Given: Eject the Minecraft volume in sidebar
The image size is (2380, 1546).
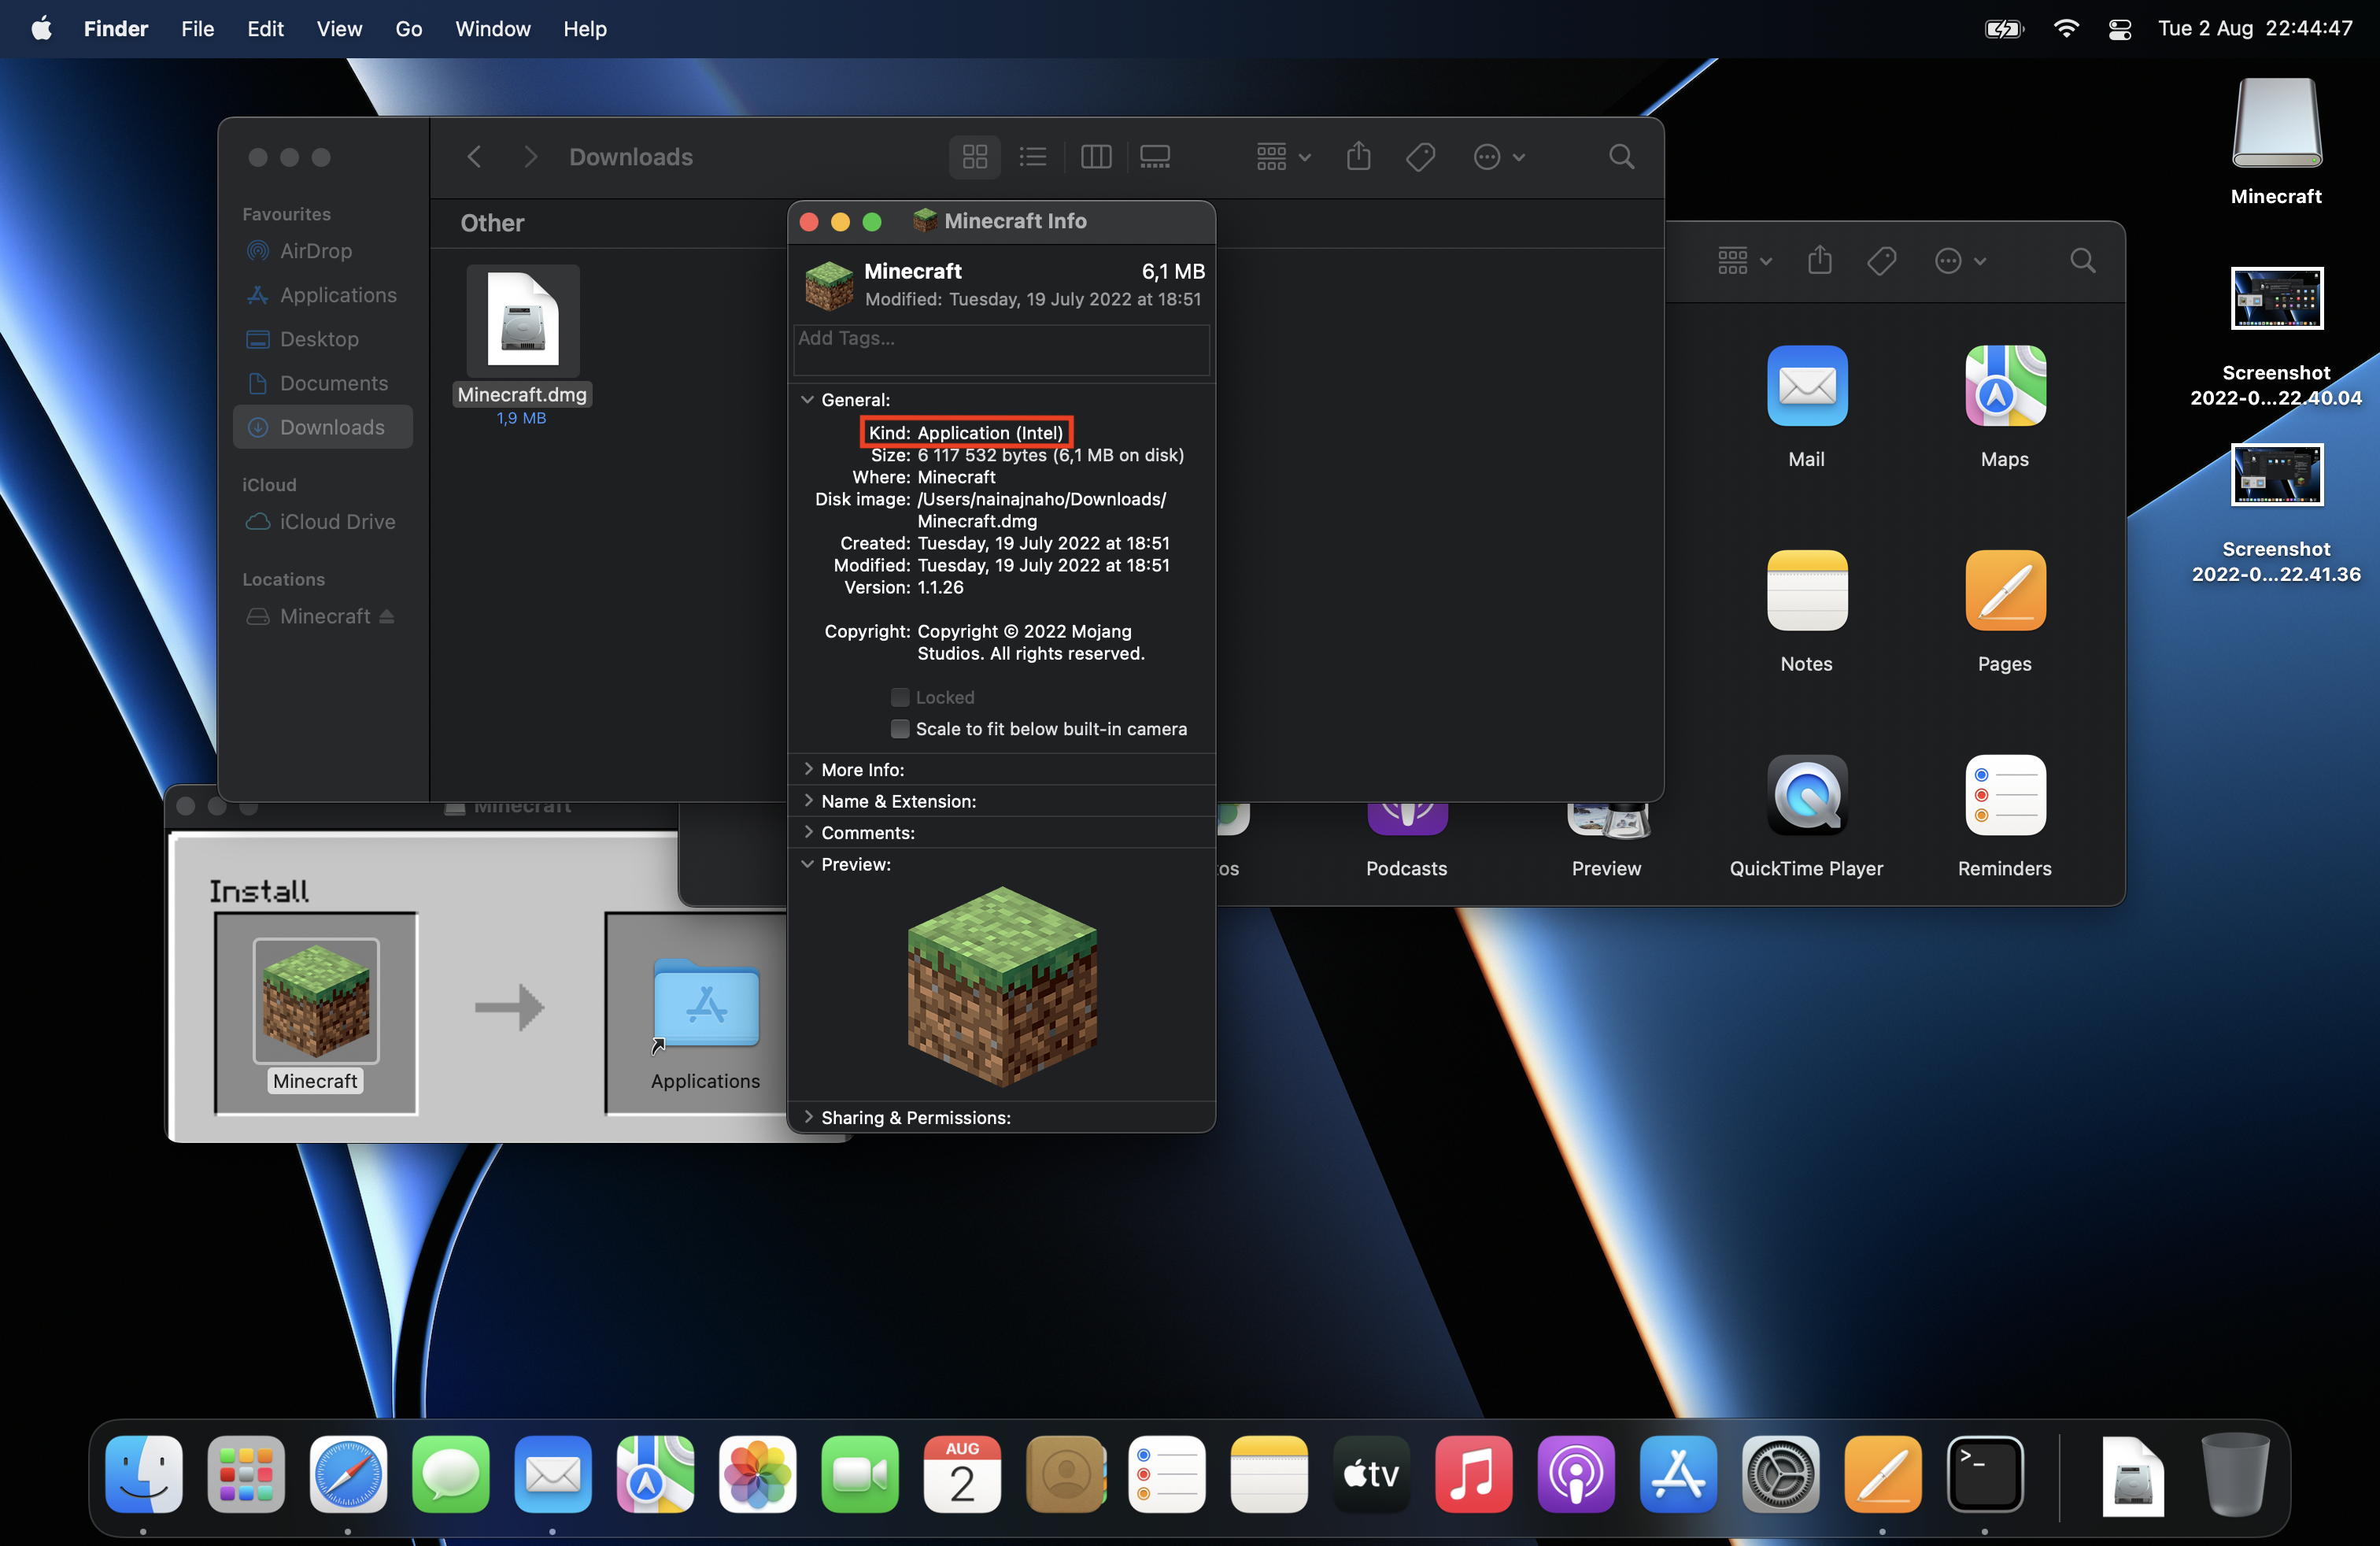Looking at the screenshot, I should (x=387, y=617).
